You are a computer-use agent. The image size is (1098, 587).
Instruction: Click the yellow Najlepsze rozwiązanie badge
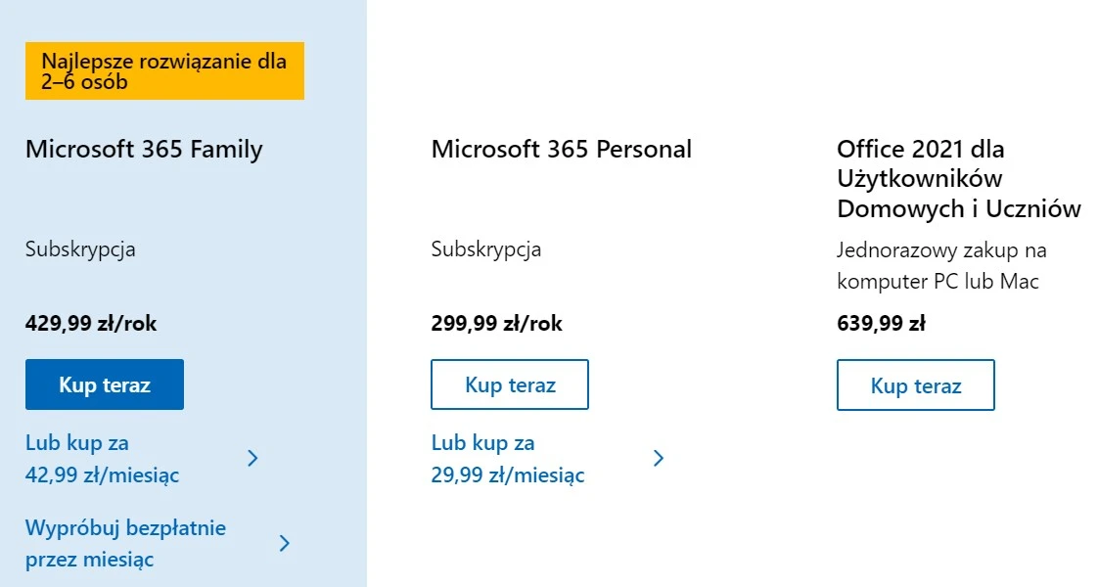point(164,71)
